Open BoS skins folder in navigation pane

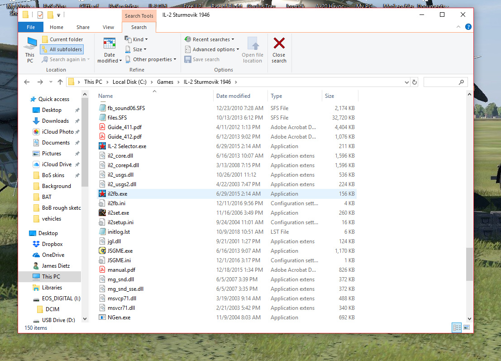(53, 175)
